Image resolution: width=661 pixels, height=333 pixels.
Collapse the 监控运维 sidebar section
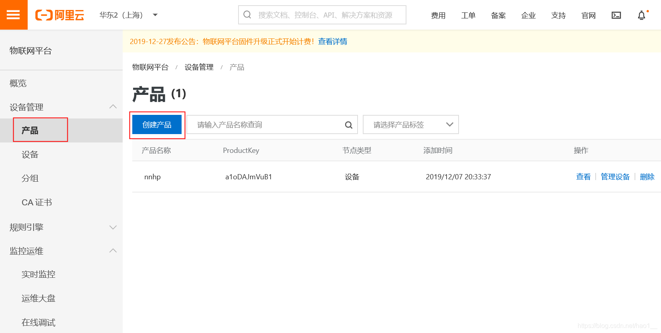click(113, 251)
